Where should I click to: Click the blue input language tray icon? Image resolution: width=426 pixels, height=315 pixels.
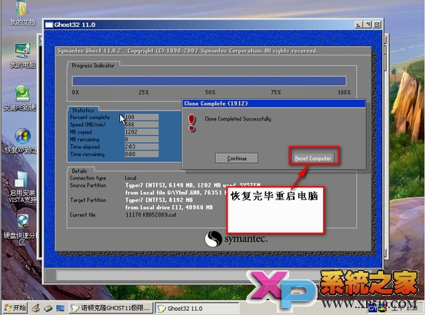[372, 309]
